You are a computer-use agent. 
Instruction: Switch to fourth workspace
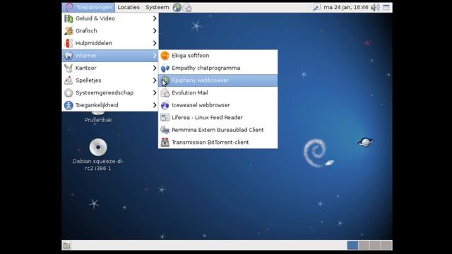386,245
